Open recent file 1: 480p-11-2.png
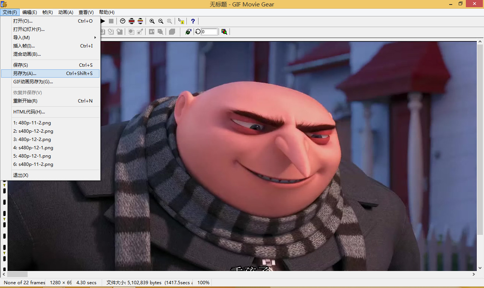 (x=50, y=123)
